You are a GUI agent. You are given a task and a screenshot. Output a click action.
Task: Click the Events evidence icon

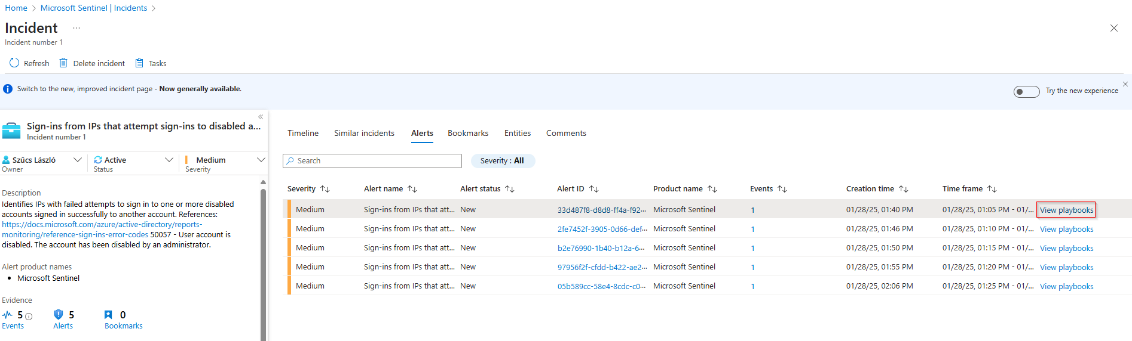pyautogui.click(x=7, y=315)
